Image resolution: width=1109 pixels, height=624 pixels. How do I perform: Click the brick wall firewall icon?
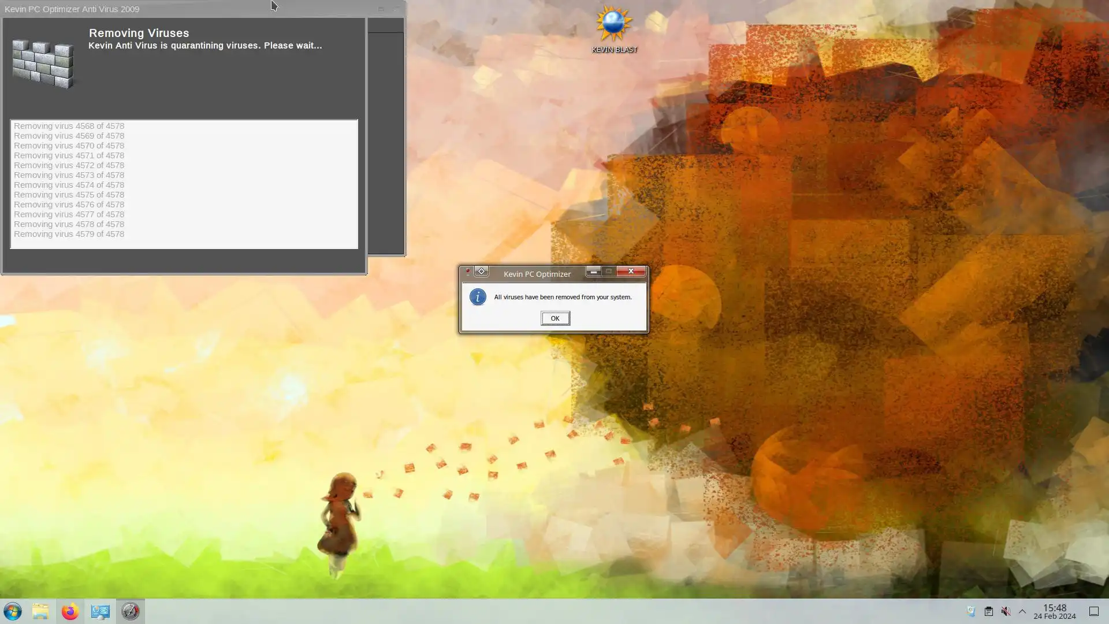(43, 64)
